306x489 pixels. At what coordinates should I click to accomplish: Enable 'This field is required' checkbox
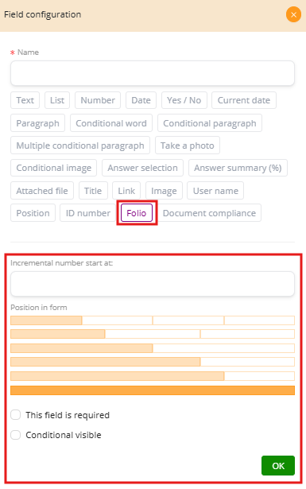16,415
